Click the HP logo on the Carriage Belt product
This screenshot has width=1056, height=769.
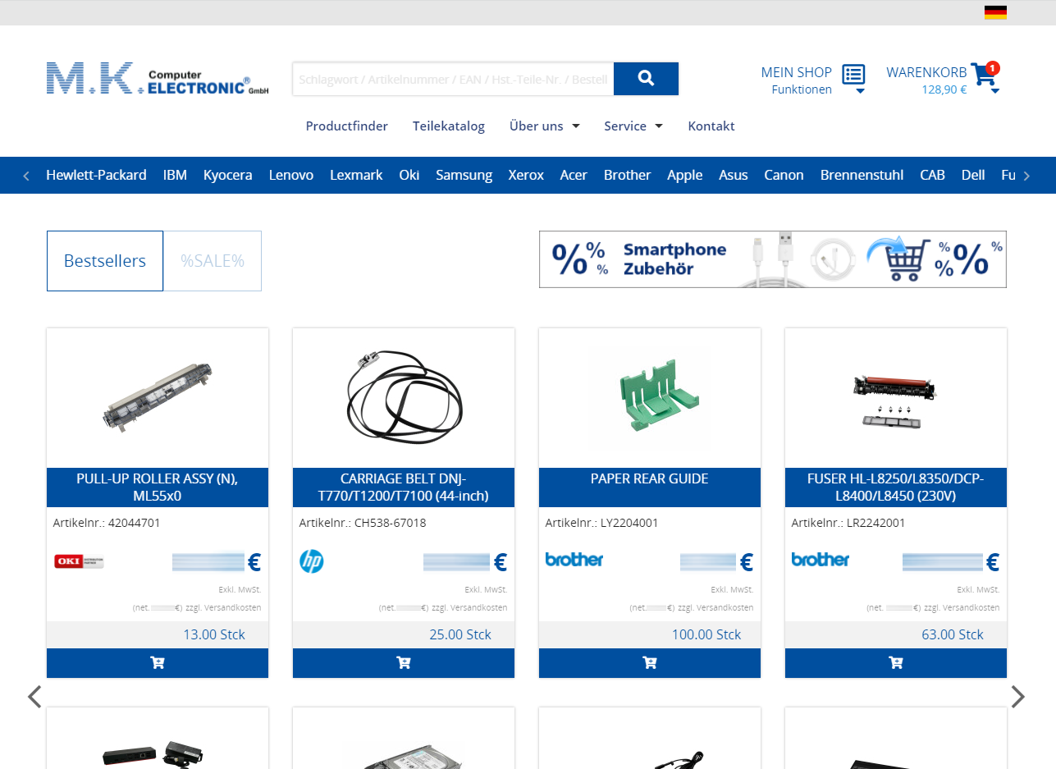[312, 563]
